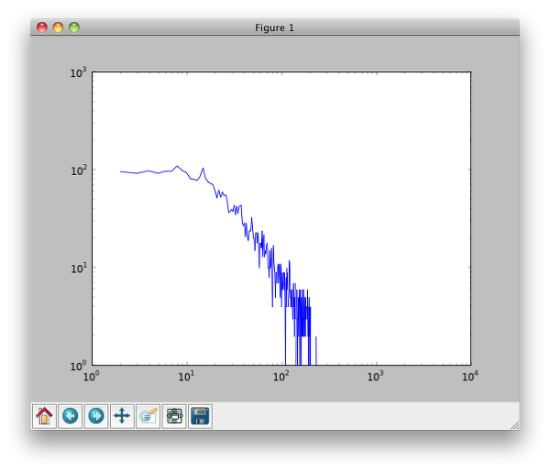
Task: Click the window resize grip corner
Action: tap(515, 425)
